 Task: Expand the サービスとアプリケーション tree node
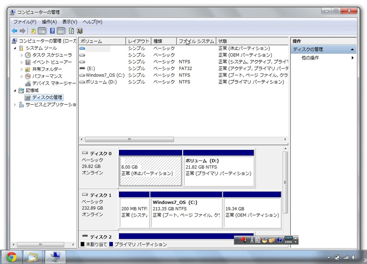click(15, 105)
